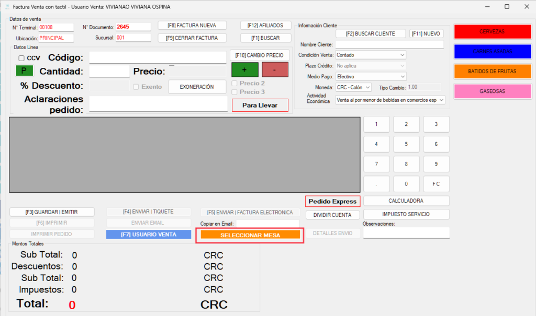Toggle the Exento checkbox
The image size is (536, 316).
[x=137, y=87]
